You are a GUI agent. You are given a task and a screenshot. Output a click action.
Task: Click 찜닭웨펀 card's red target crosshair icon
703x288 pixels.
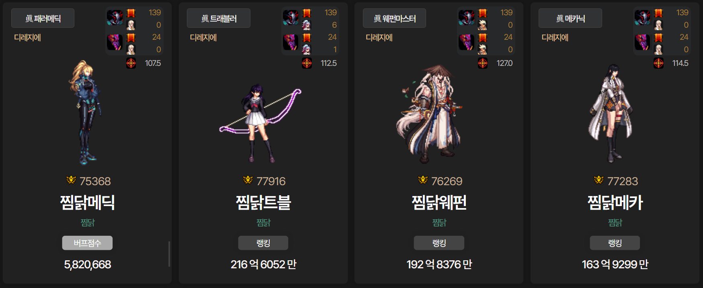(x=483, y=63)
